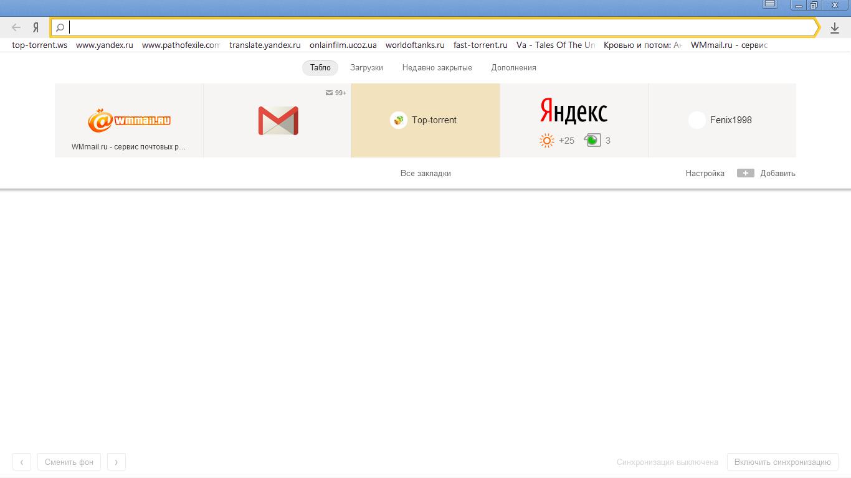851x478 pixels.
Task: Open Va - Tales Of The Un bookmark
Action: tap(556, 45)
